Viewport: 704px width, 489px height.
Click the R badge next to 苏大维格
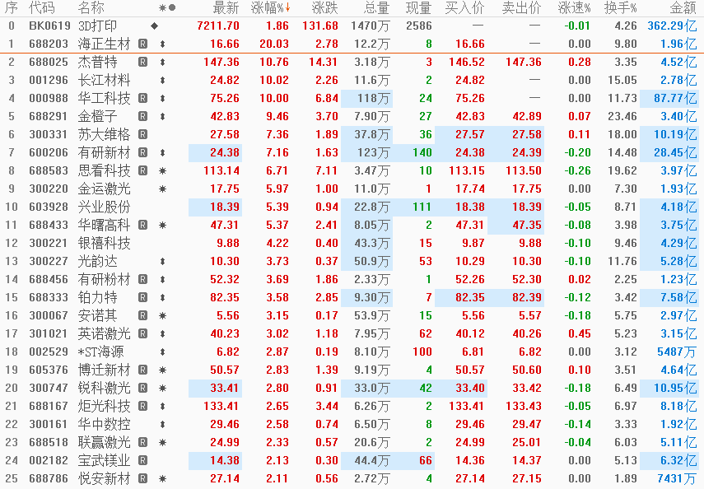point(142,134)
